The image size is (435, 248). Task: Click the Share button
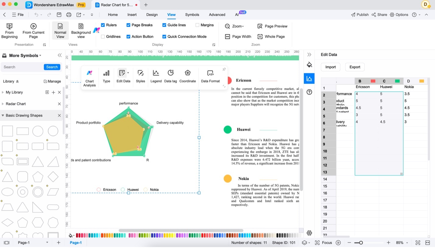click(379, 15)
